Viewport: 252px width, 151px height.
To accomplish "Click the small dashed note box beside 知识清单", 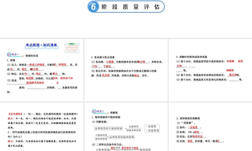I will coord(72,48).
